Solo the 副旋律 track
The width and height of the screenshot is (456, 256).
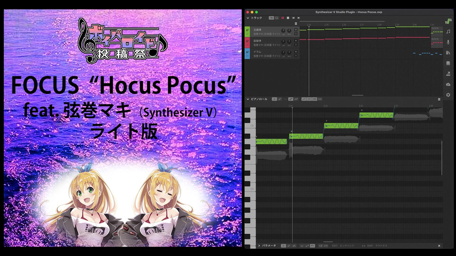296,45
